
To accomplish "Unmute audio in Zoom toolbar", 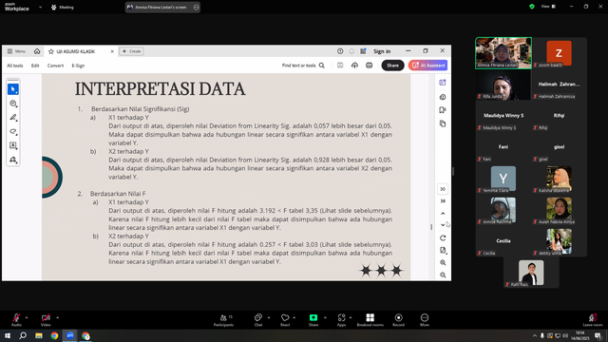I will tap(16, 320).
